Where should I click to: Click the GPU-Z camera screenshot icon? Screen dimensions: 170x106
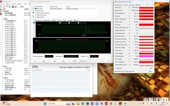coord(147,5)
